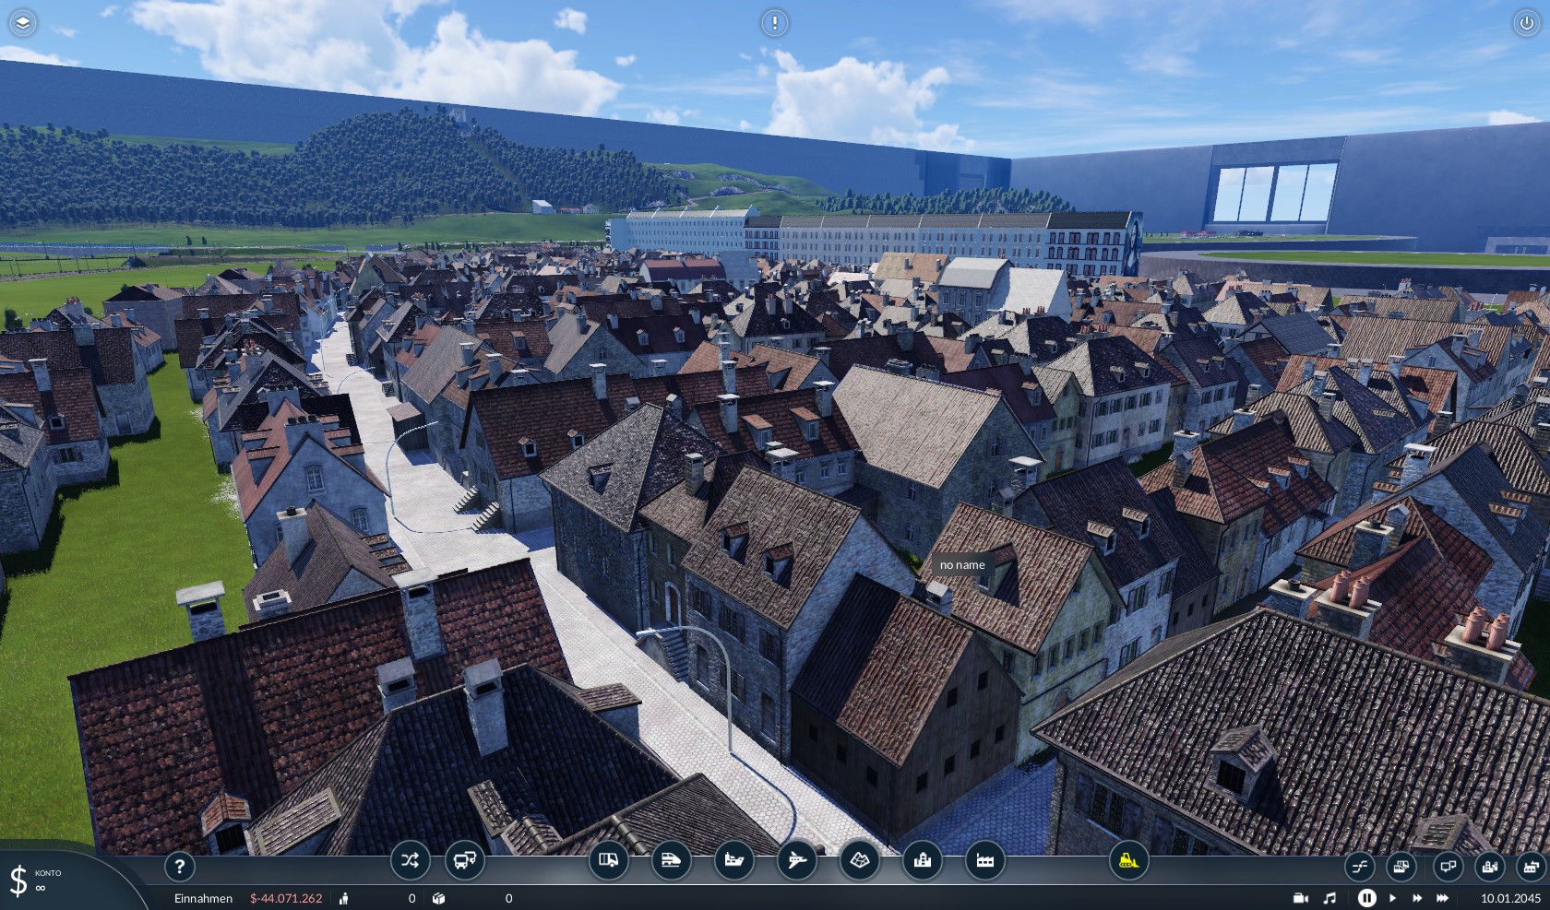Set game speed to triple fast-forward
1550x910 pixels.
[x=1443, y=898]
